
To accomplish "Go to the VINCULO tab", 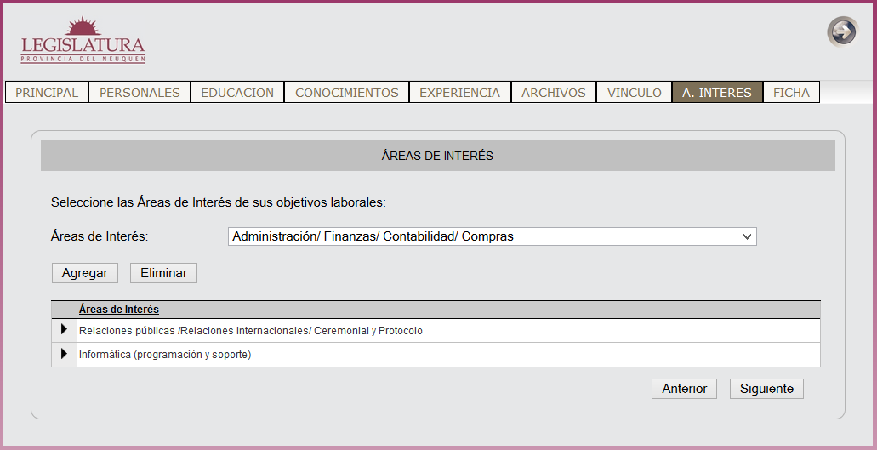I will click(634, 93).
